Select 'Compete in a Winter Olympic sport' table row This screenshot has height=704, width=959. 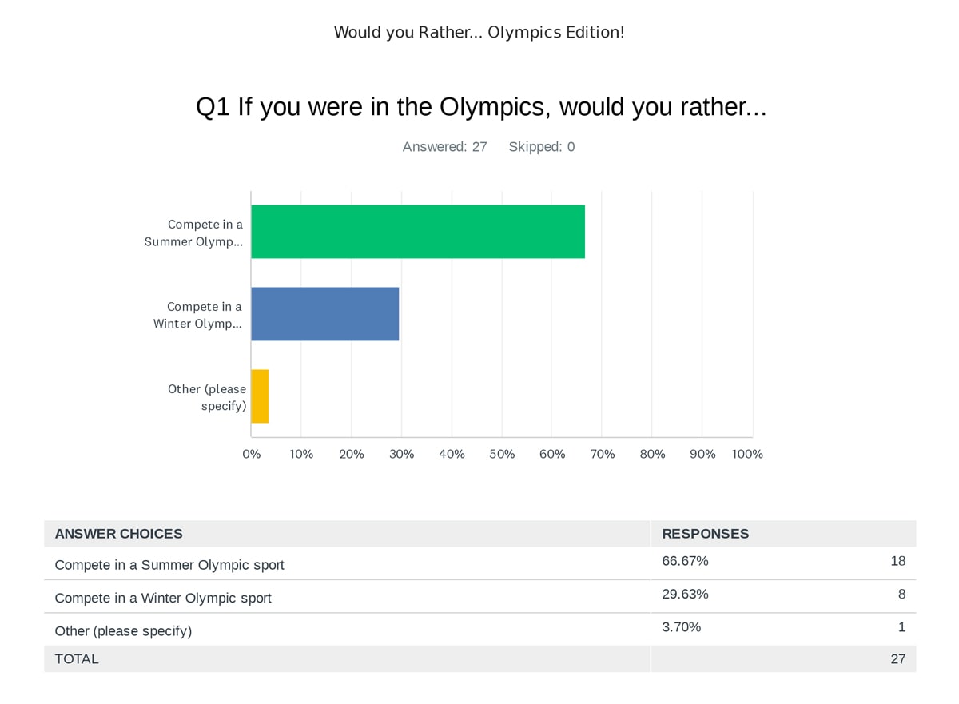pyautogui.click(x=163, y=598)
